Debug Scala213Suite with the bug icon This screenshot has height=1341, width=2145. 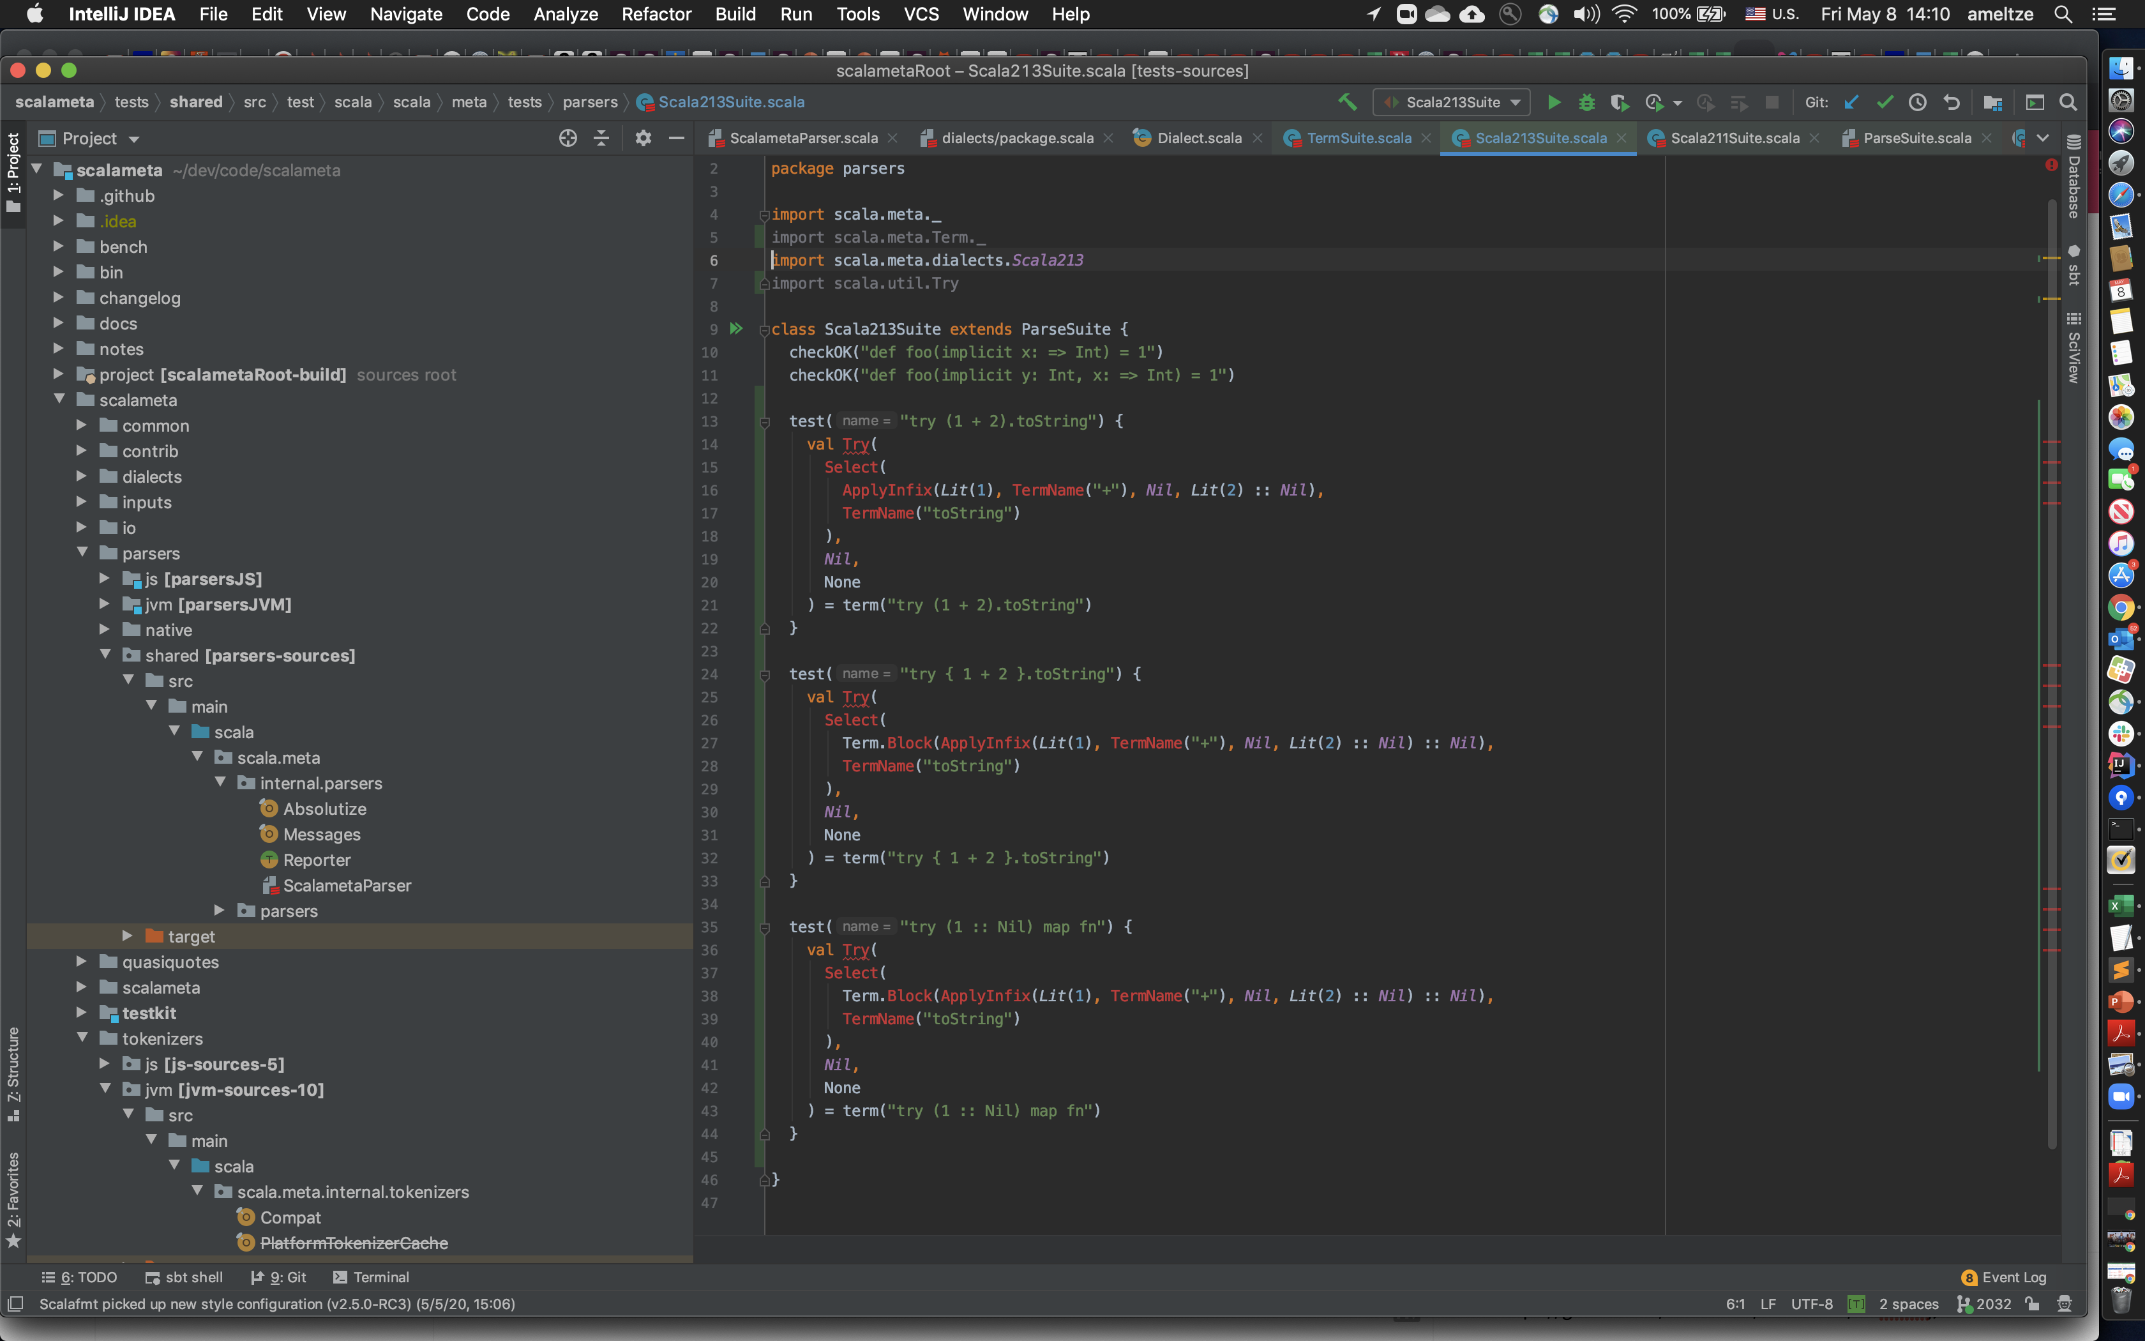(1586, 102)
